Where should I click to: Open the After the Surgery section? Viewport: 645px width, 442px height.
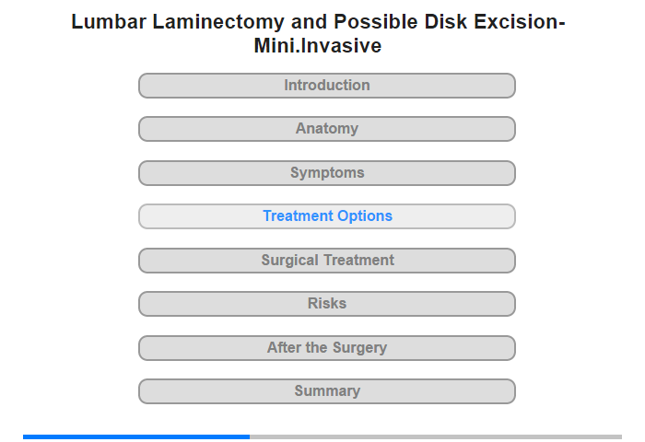pos(326,348)
